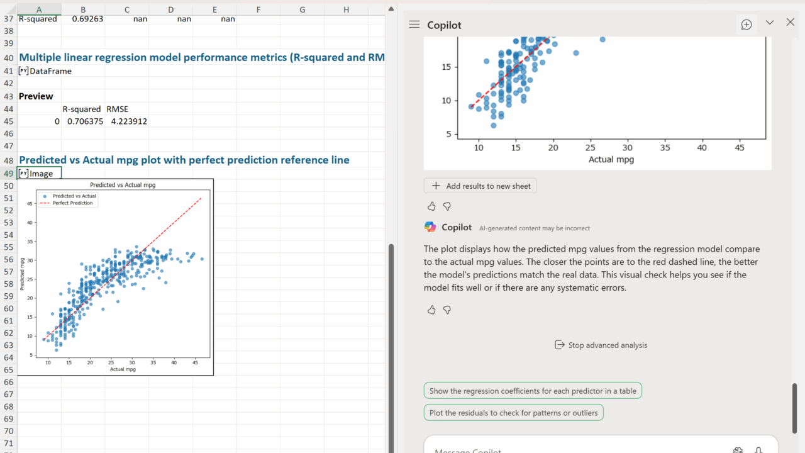Click the spreadsheet scroll up arrow

coord(391,9)
